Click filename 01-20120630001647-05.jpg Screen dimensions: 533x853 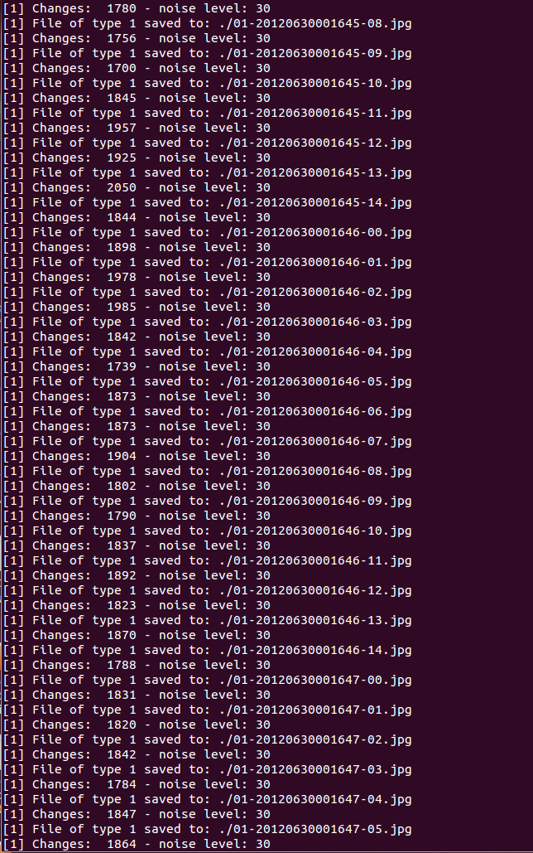coord(322,830)
